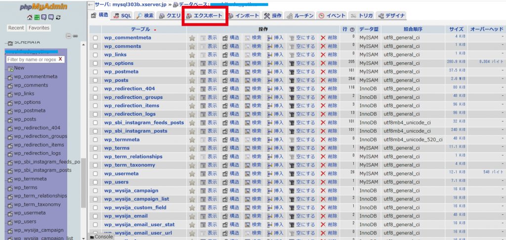Check the wp_term_taxonomy row checkbox
This screenshot has height=240, width=506.
[x=95, y=165]
